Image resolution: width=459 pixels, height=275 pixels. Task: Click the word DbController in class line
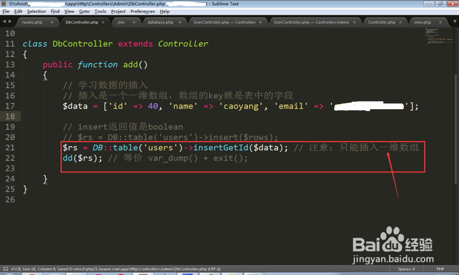tap(83, 44)
